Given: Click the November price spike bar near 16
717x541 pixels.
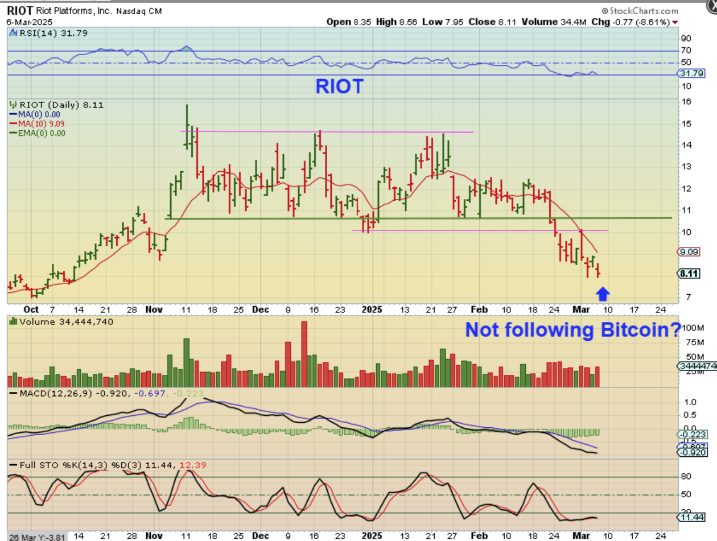Looking at the screenshot, I should click(187, 128).
